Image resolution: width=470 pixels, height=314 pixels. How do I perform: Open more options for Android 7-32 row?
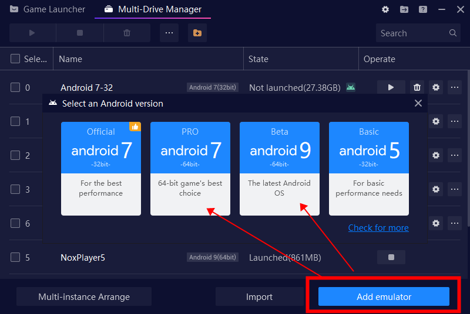click(x=455, y=87)
